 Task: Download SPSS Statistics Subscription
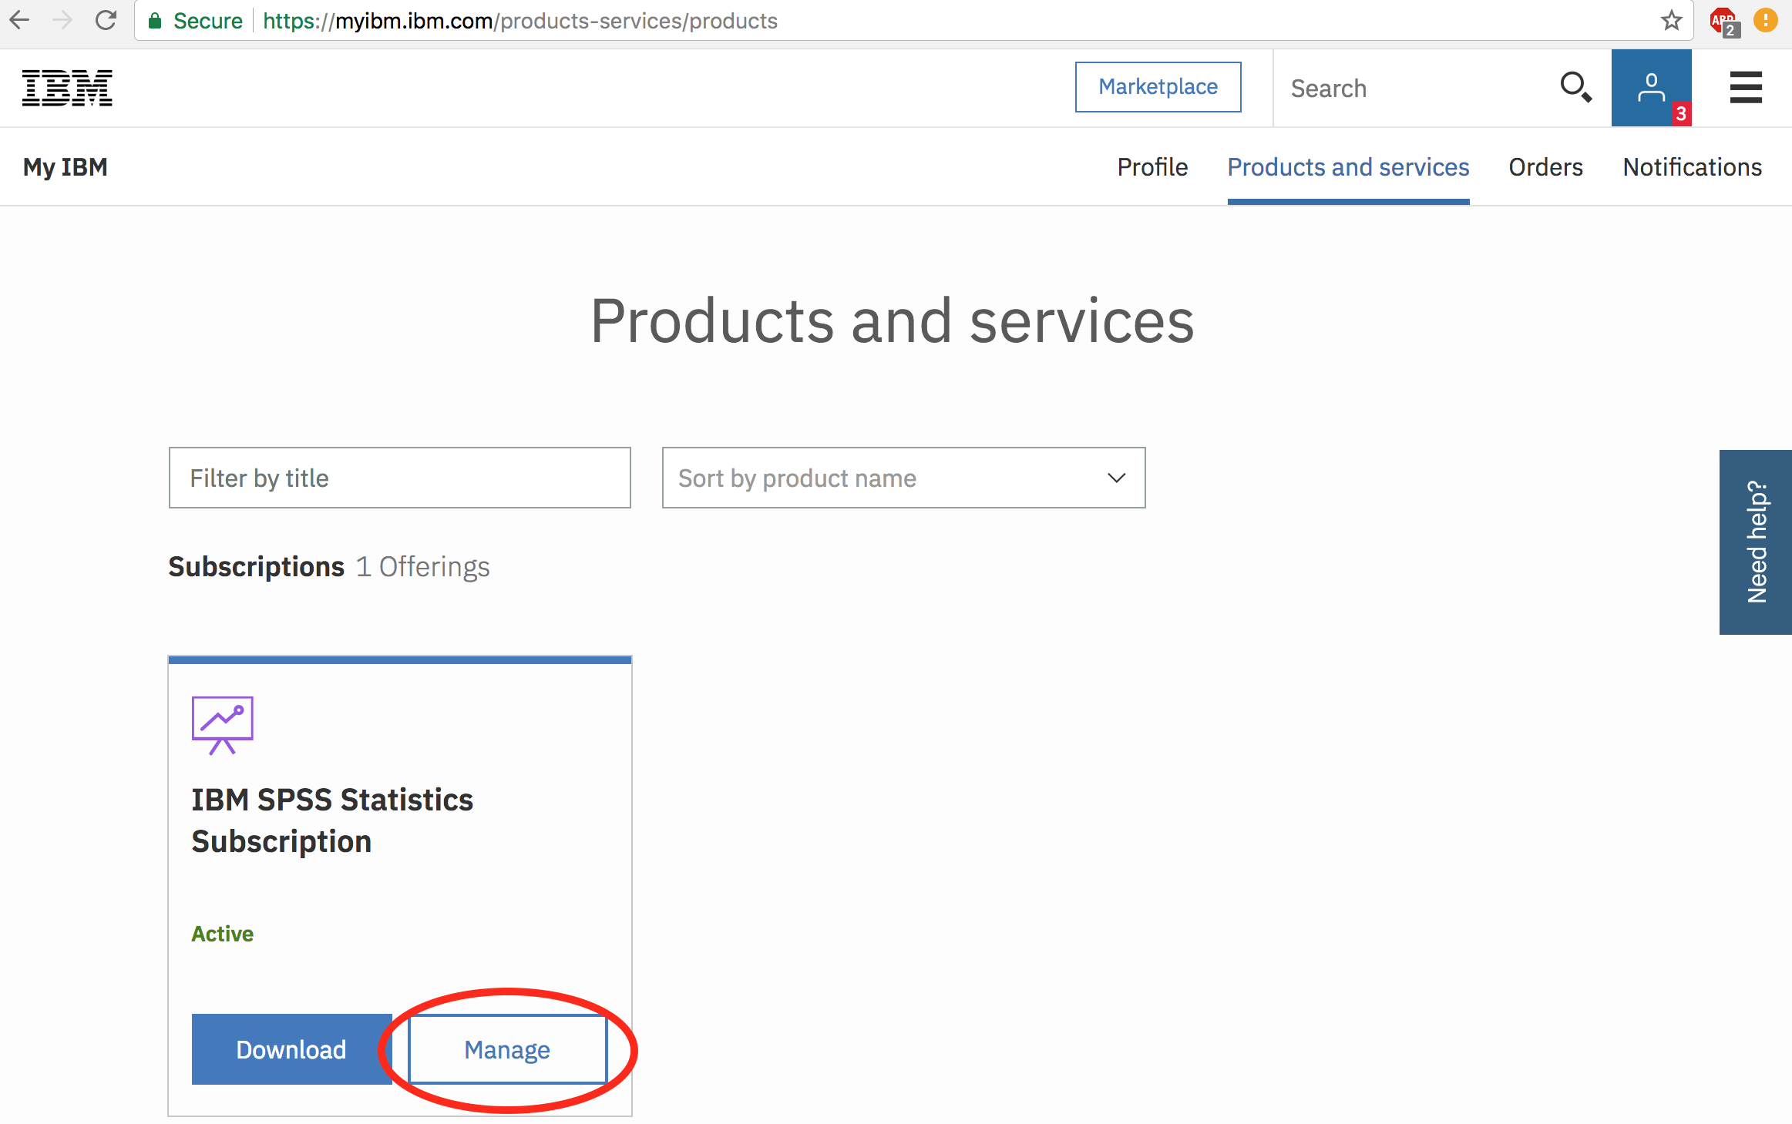click(x=291, y=1049)
